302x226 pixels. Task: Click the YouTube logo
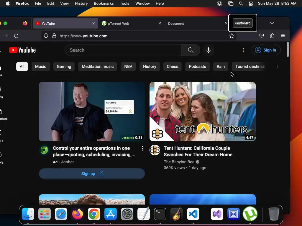click(22, 50)
